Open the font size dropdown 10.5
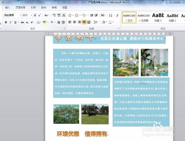Viewport: 185px width, 141px height. coord(31,15)
